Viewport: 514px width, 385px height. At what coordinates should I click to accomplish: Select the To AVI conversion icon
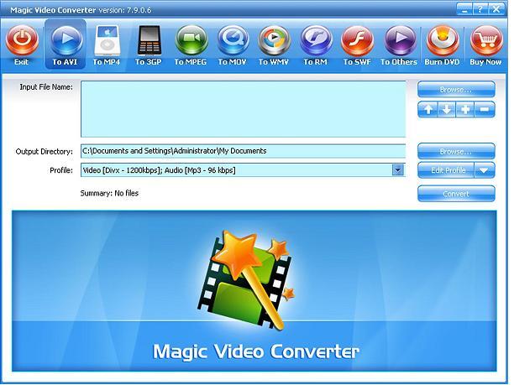(x=66, y=40)
